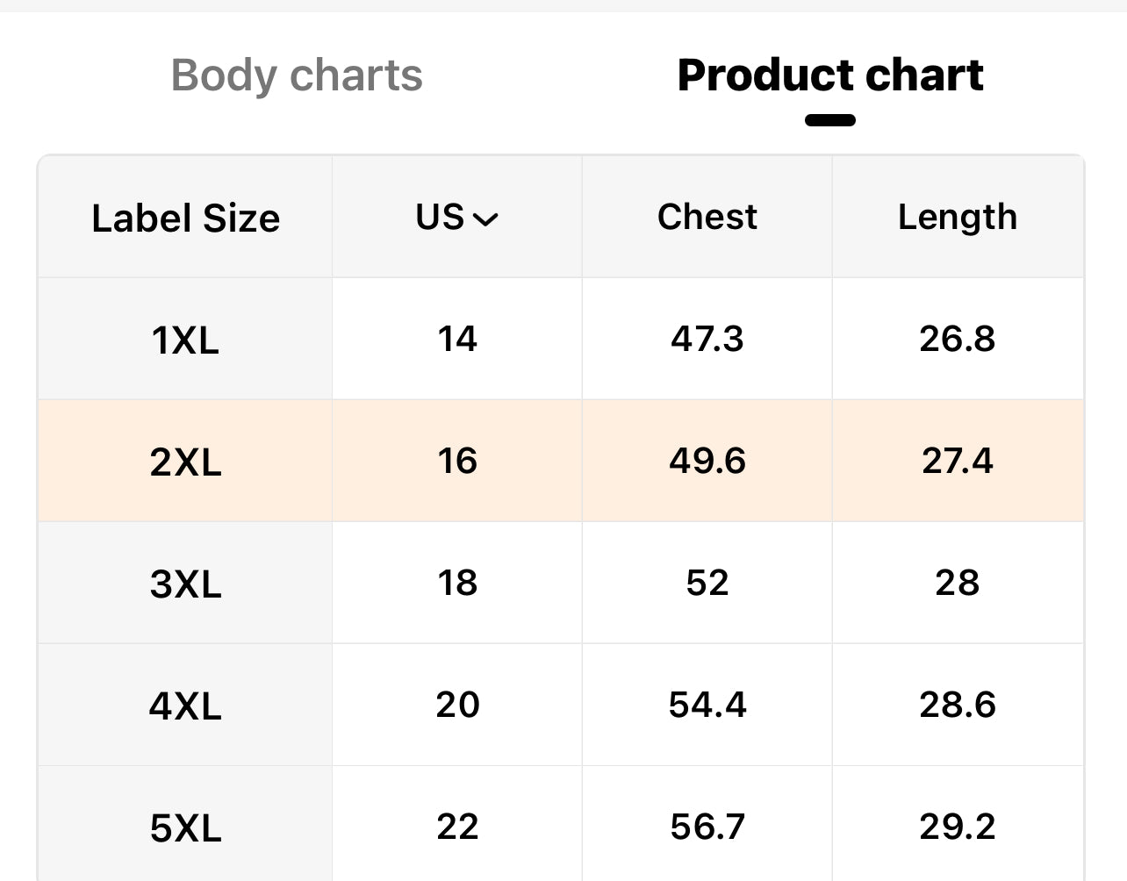
Task: Click the 28.6 length measurement
Action: pos(957,705)
